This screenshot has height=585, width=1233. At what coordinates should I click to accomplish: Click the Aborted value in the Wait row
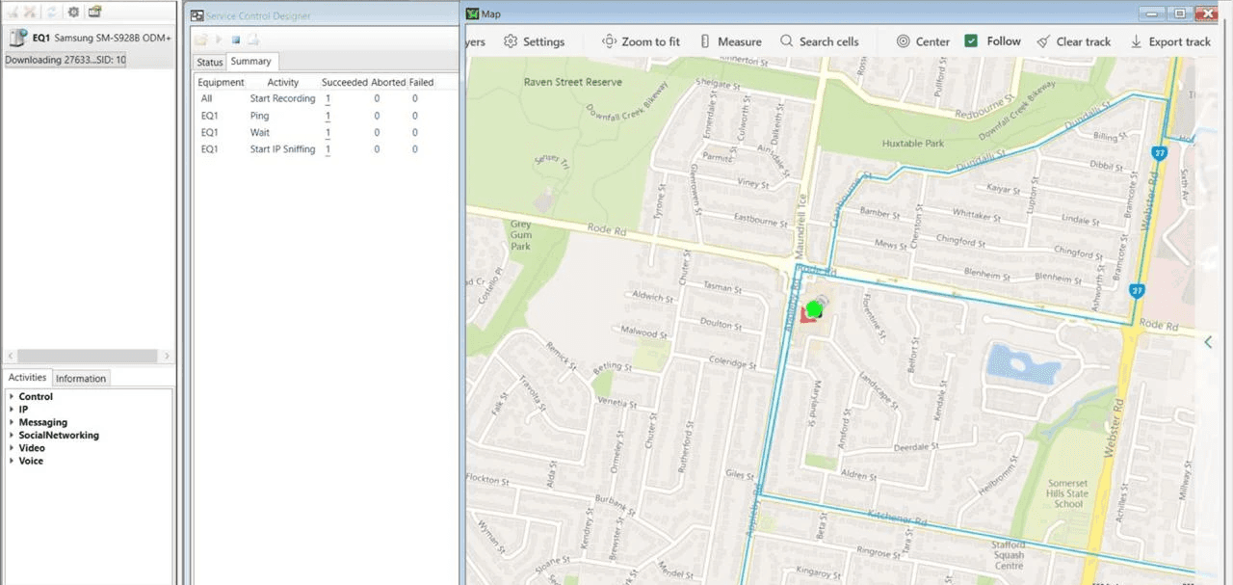(377, 132)
